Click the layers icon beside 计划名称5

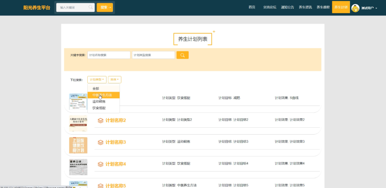click(x=100, y=186)
